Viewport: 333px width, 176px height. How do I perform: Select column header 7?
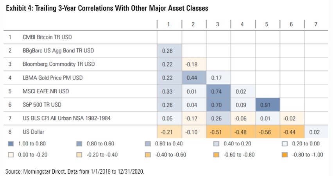pos(316,24)
